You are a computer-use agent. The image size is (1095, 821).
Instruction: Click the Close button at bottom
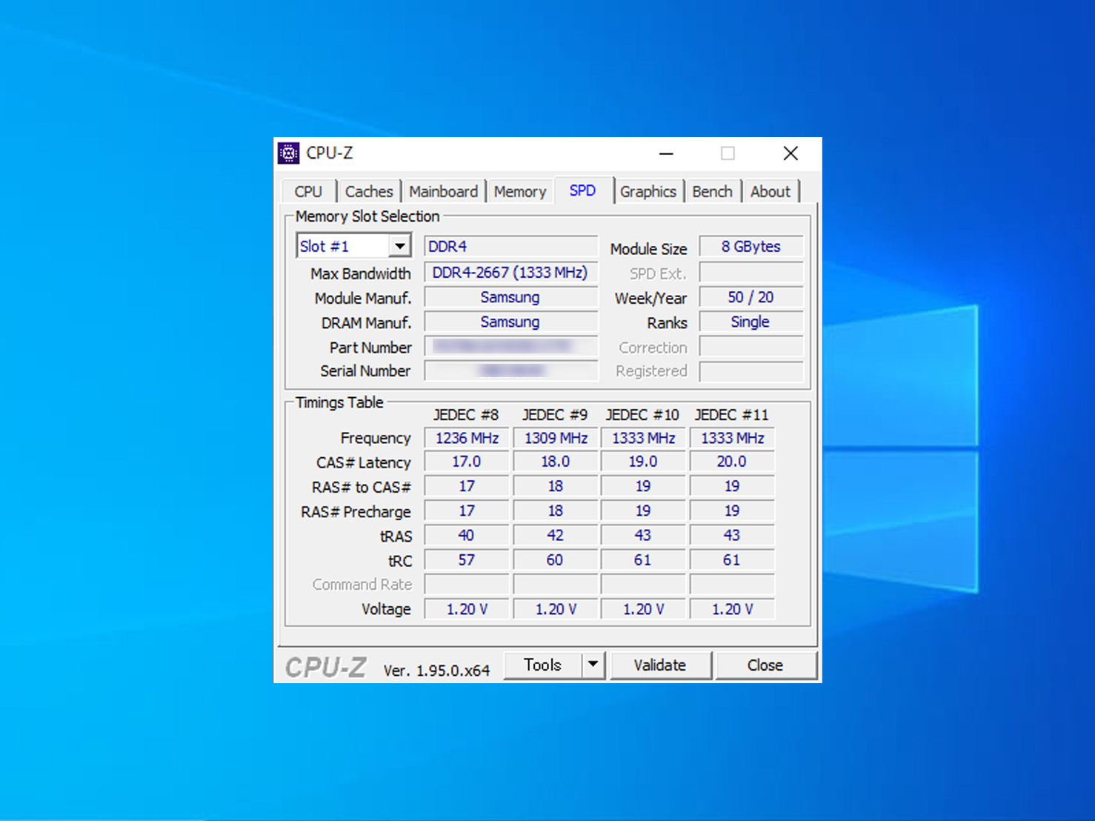tap(765, 665)
